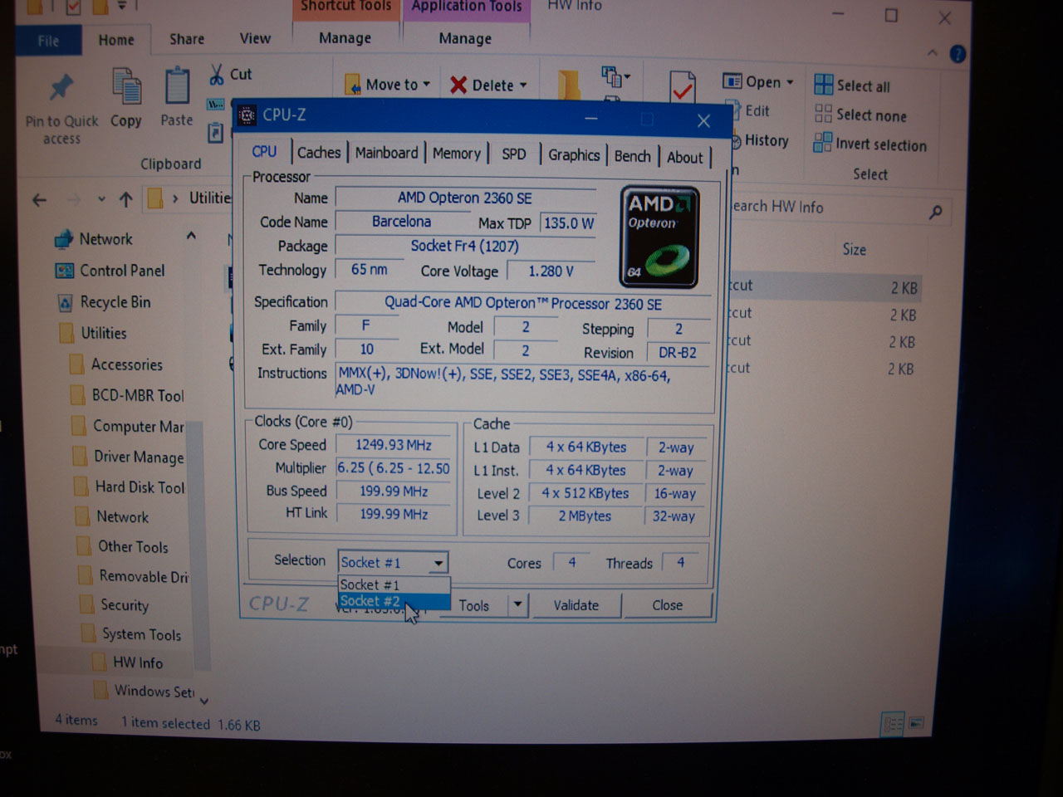Click the Invert selection icon
Screen dimensions: 1063x797
tap(822, 144)
